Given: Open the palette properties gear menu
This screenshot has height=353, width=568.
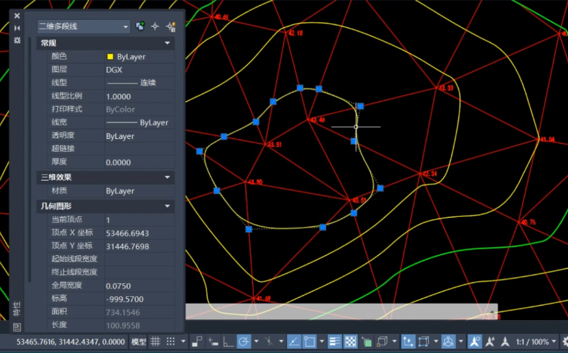Looking at the screenshot, I should point(17,40).
